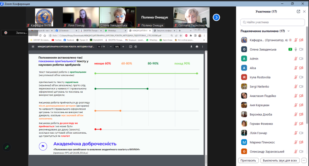Focus the Найти участника search field

pos(273,22)
